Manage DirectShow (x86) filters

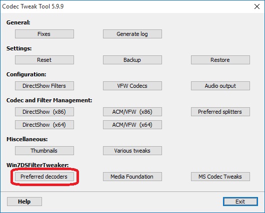click(44, 112)
